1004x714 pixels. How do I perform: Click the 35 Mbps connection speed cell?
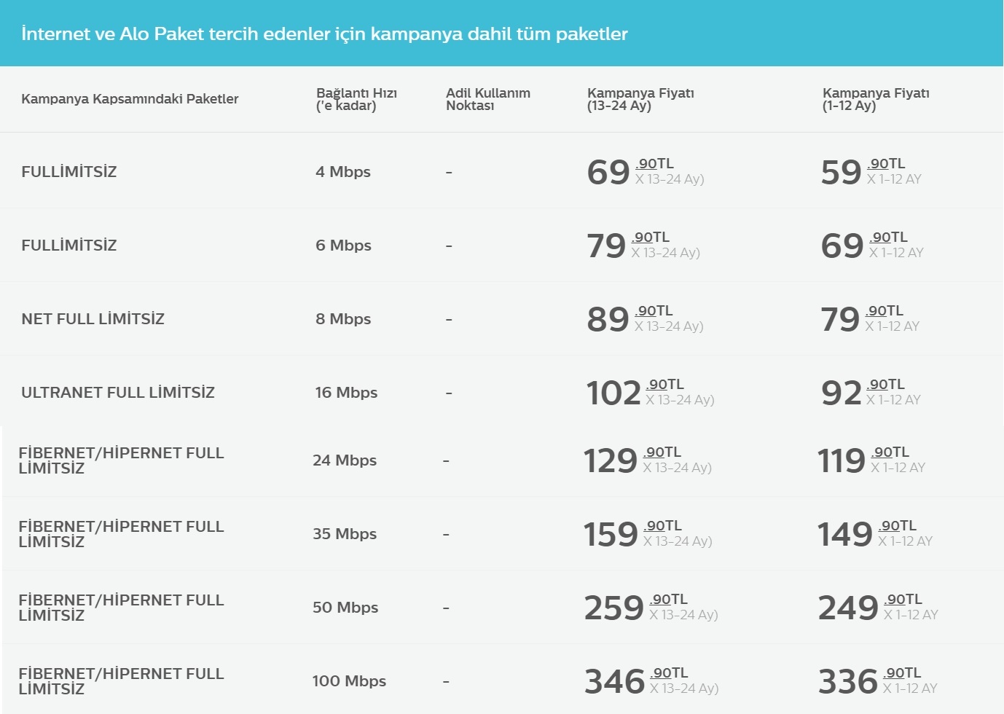[345, 534]
